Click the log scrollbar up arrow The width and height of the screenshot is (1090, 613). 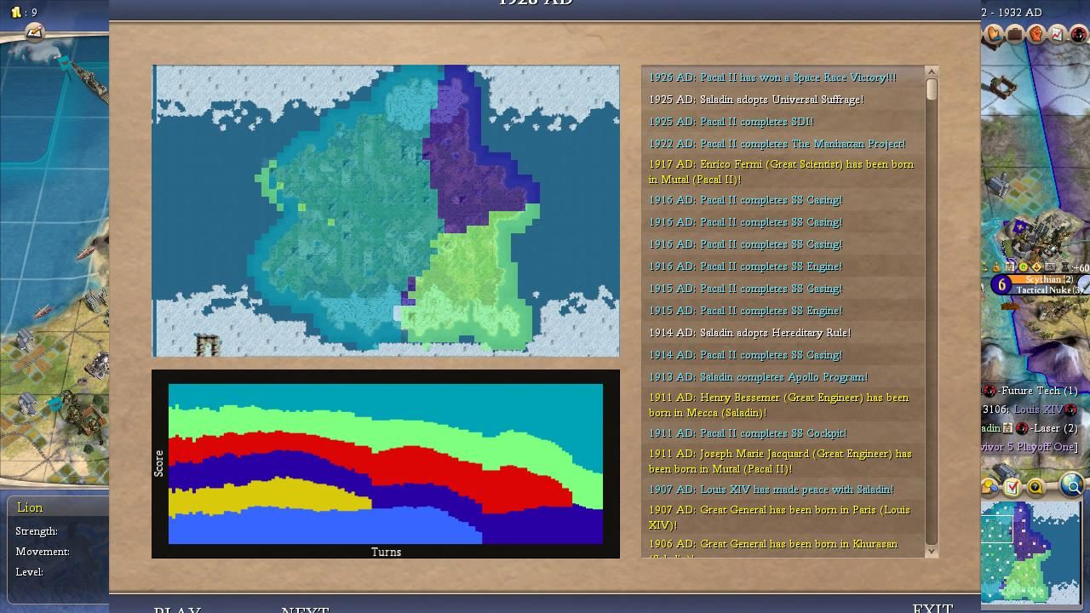[931, 72]
